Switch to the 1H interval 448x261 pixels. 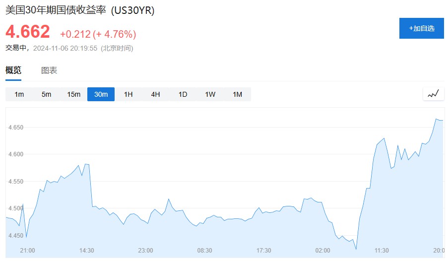[x=128, y=94]
